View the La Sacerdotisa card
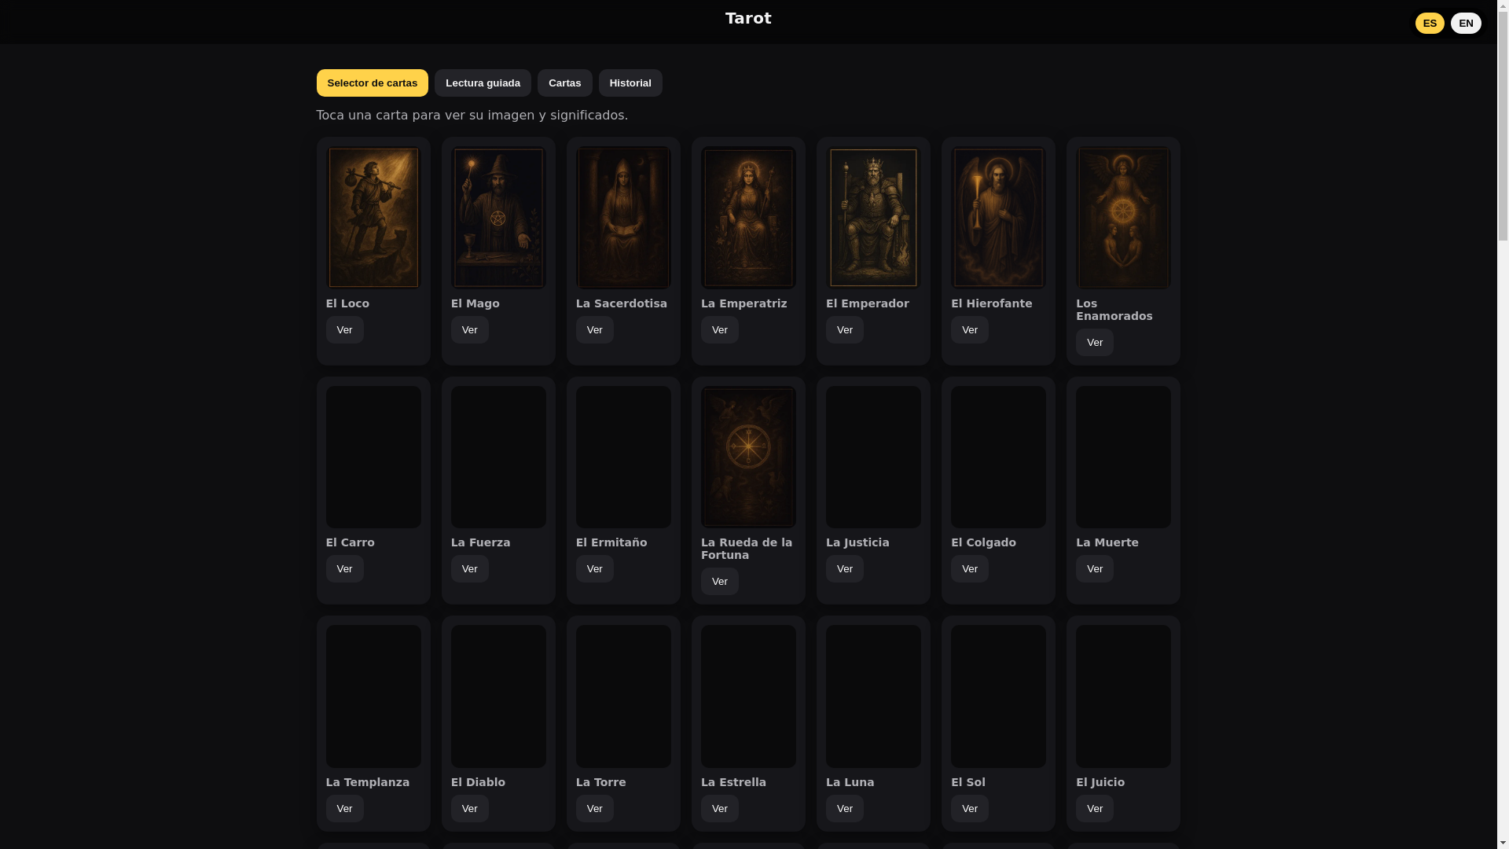 594,329
